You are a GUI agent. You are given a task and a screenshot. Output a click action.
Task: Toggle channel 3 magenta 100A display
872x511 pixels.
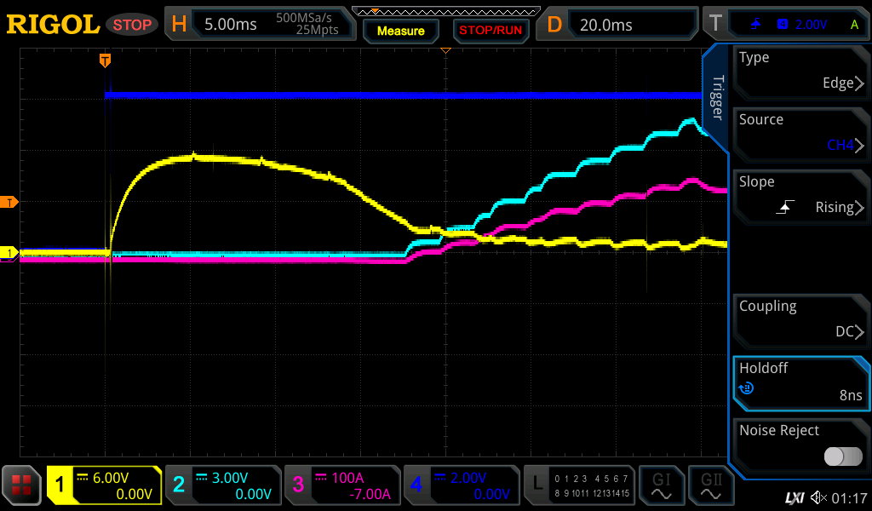[341, 485]
